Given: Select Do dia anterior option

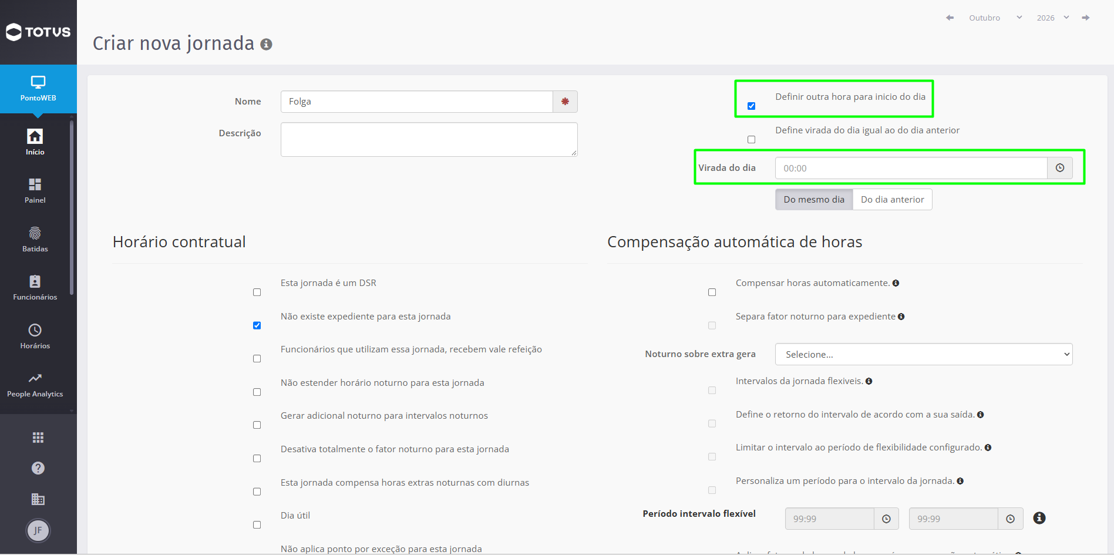Looking at the screenshot, I should [893, 200].
